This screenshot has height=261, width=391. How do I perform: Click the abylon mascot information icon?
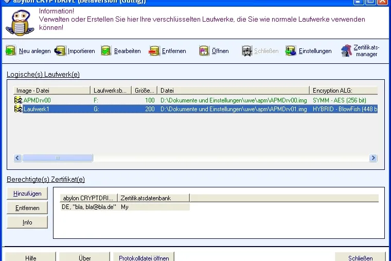(20, 23)
